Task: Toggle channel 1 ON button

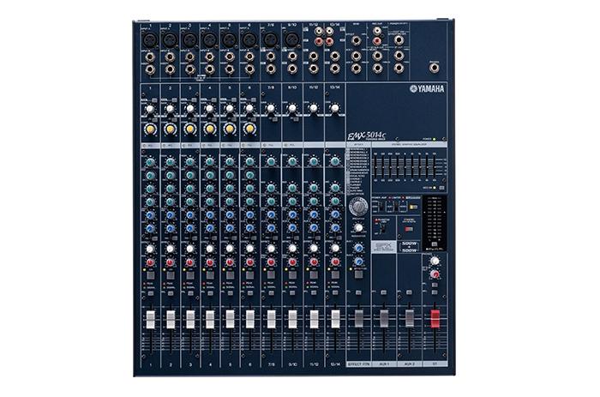Action: pos(150,275)
